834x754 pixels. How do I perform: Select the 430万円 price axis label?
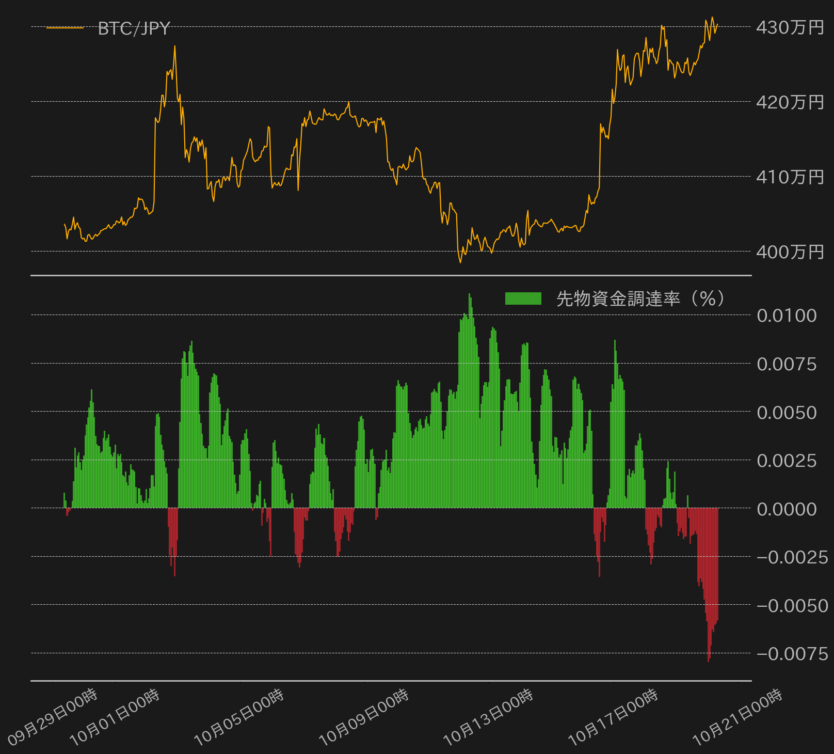tap(790, 27)
